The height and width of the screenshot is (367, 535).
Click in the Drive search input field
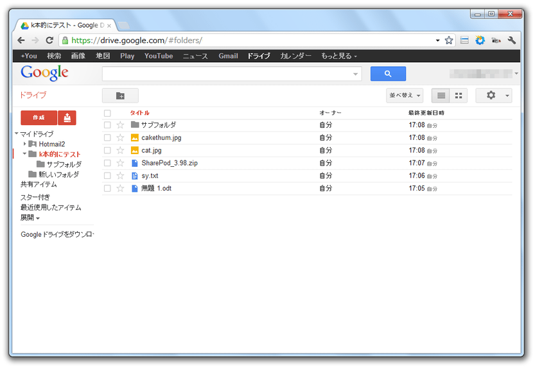[227, 74]
